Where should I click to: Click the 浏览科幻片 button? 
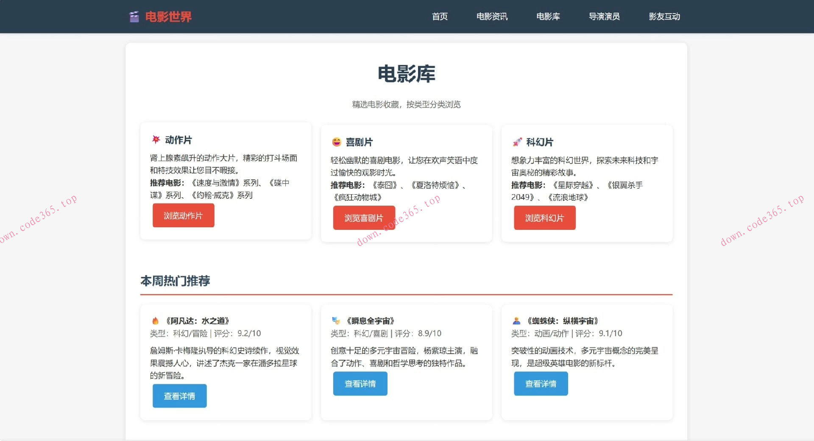coord(544,218)
